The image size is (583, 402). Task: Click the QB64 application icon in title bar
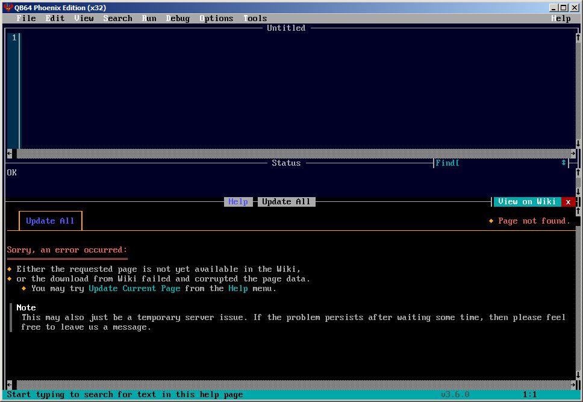point(8,7)
